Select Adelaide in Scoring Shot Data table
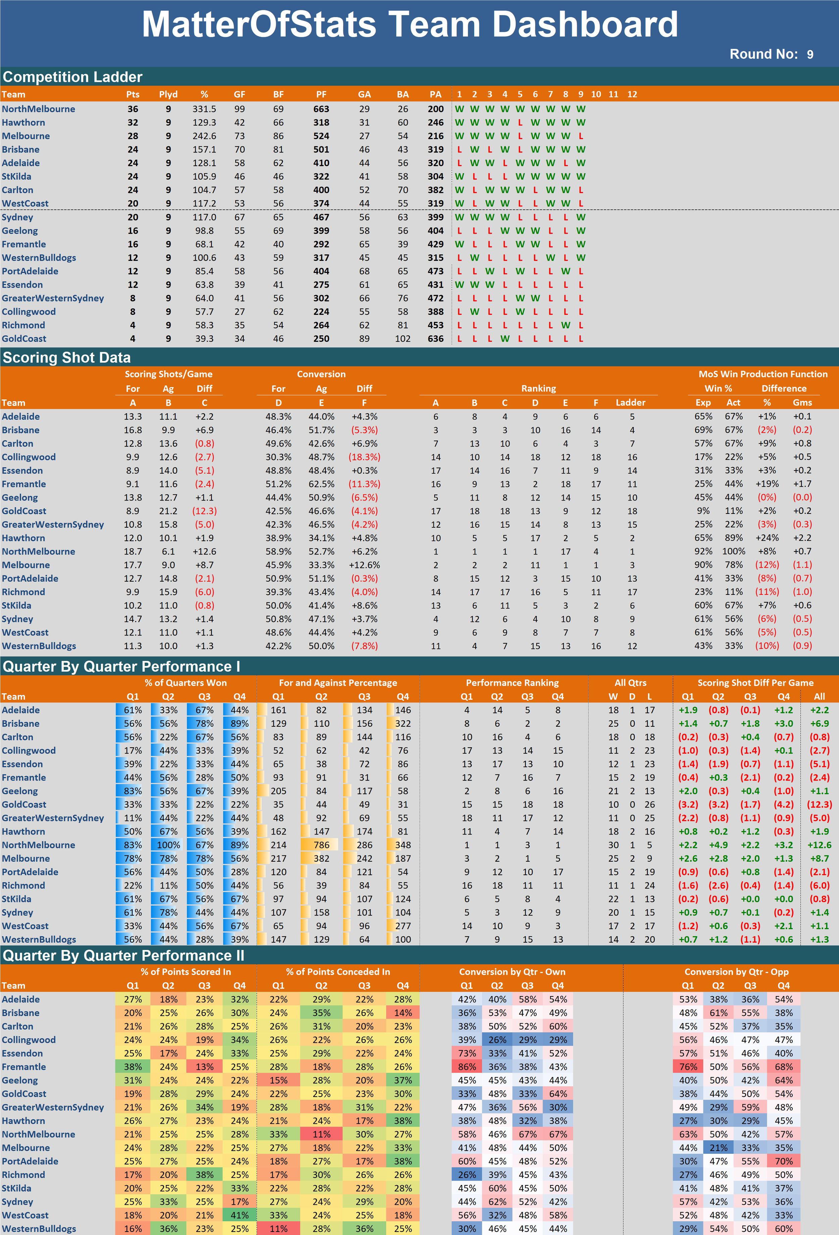 click(21, 417)
